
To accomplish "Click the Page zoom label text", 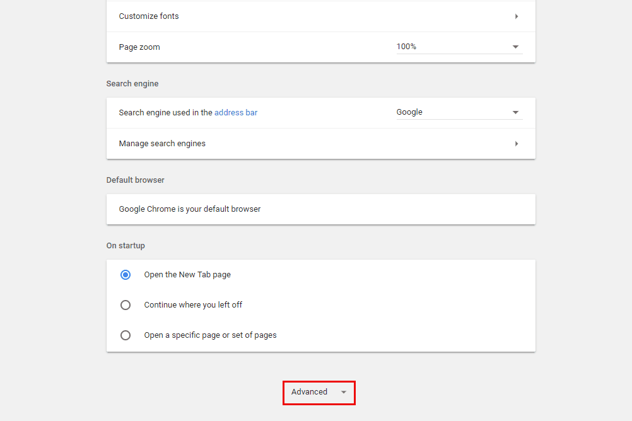I will coord(139,47).
